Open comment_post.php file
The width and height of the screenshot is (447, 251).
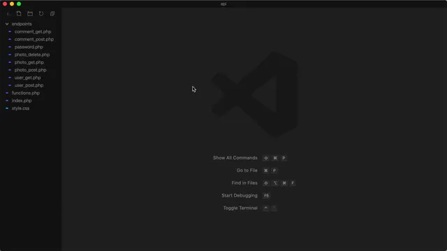34,39
